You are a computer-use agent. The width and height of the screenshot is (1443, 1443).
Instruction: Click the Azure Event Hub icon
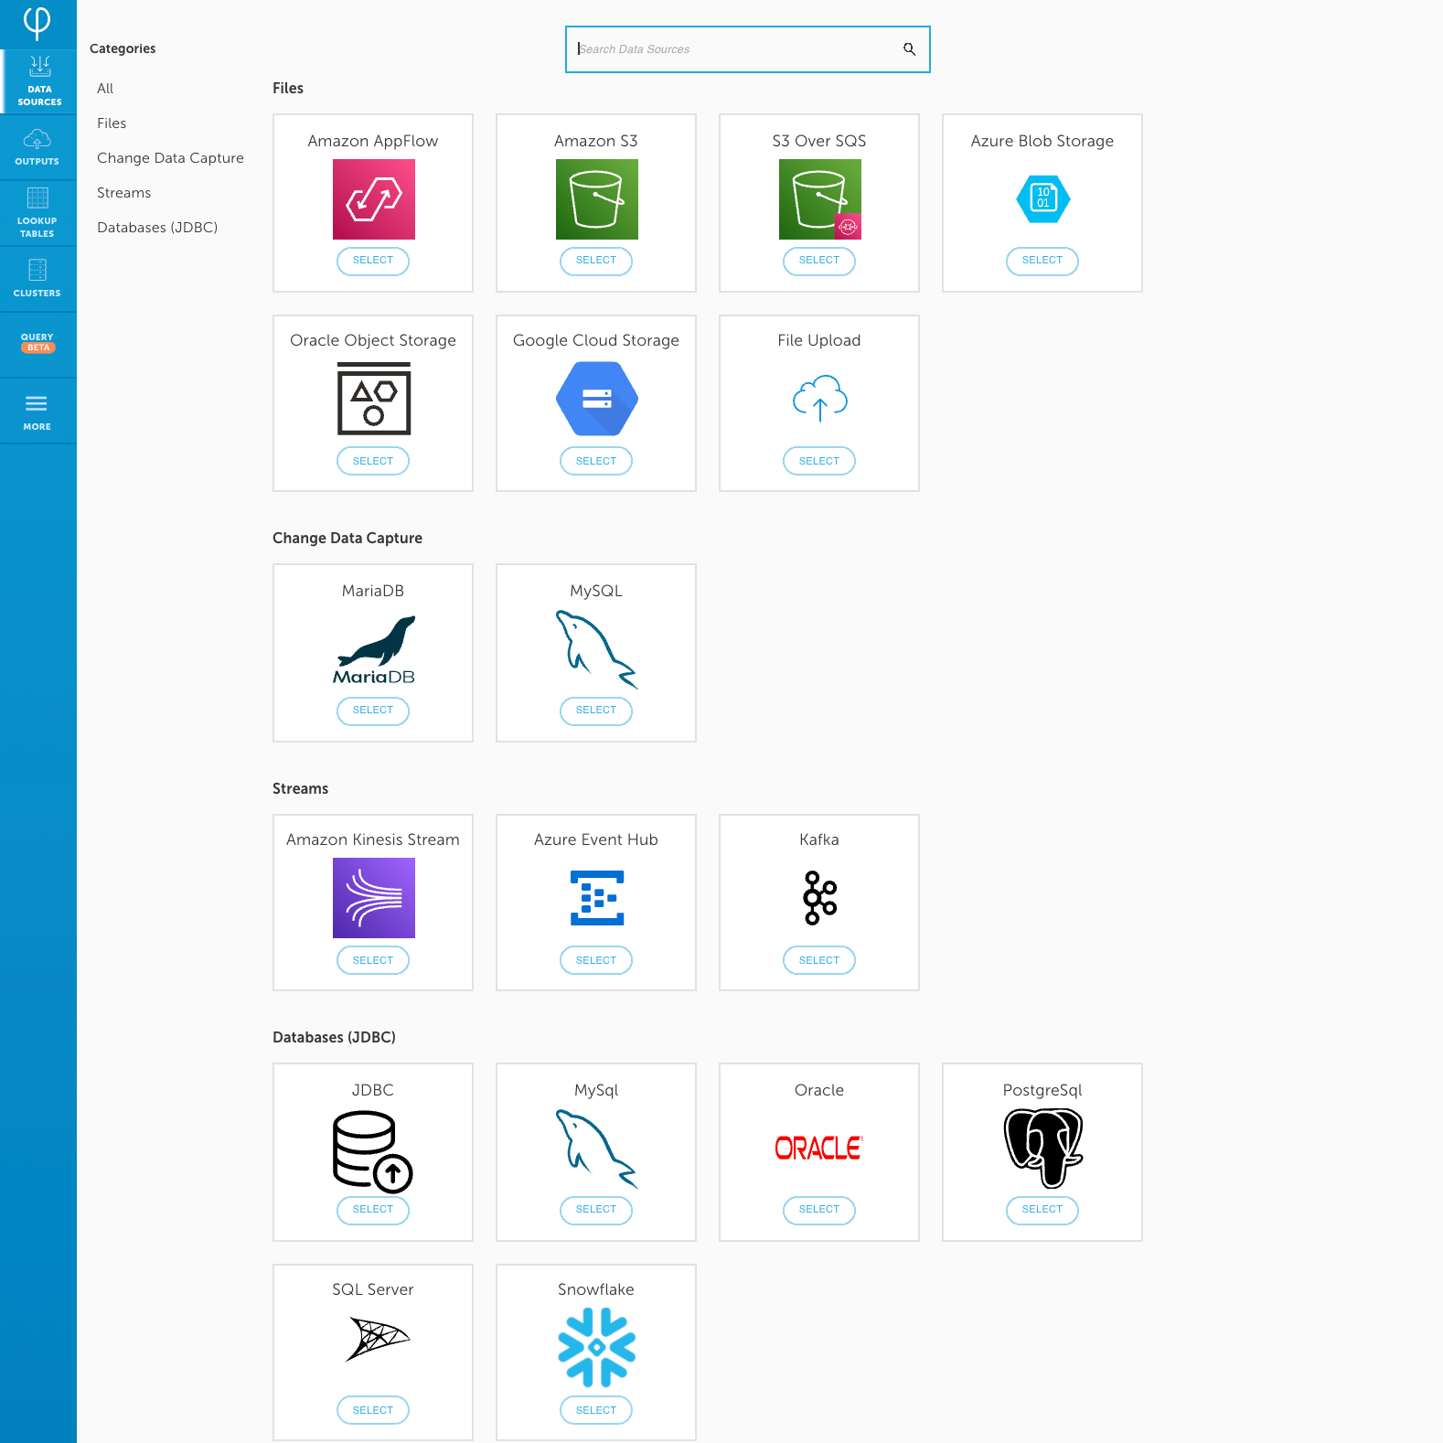pos(597,898)
